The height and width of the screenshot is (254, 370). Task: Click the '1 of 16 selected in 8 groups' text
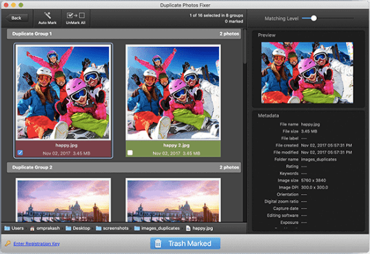(216, 15)
